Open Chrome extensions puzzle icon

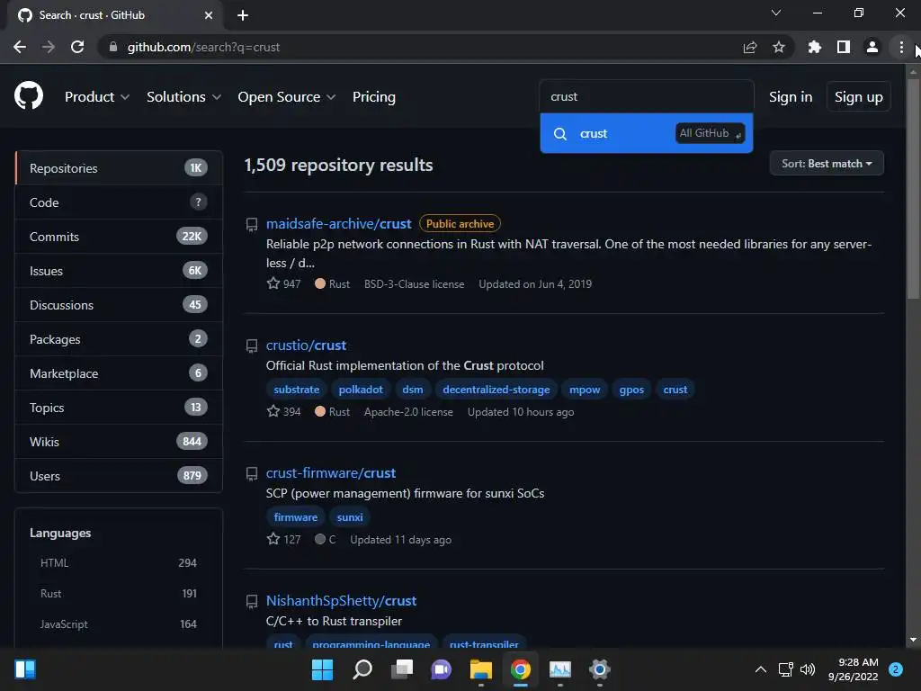[814, 47]
